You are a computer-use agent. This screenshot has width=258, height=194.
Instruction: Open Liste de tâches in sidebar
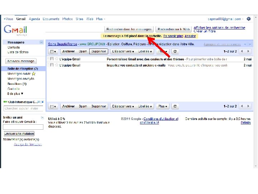point(18,52)
